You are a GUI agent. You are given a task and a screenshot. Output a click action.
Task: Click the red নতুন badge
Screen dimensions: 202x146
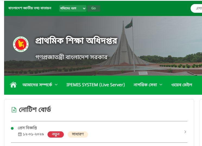56,134
